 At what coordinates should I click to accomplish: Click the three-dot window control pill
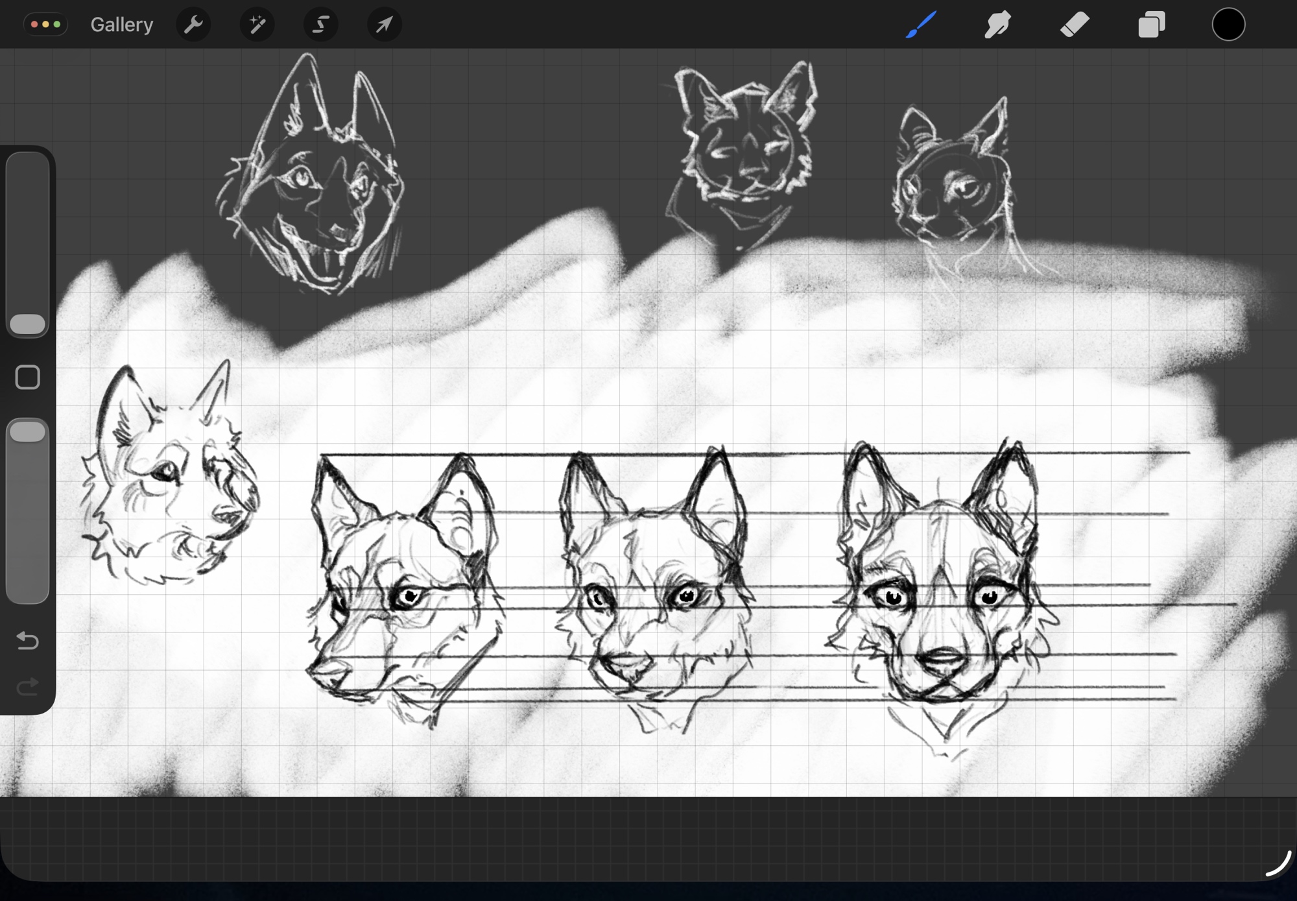pyautogui.click(x=45, y=25)
